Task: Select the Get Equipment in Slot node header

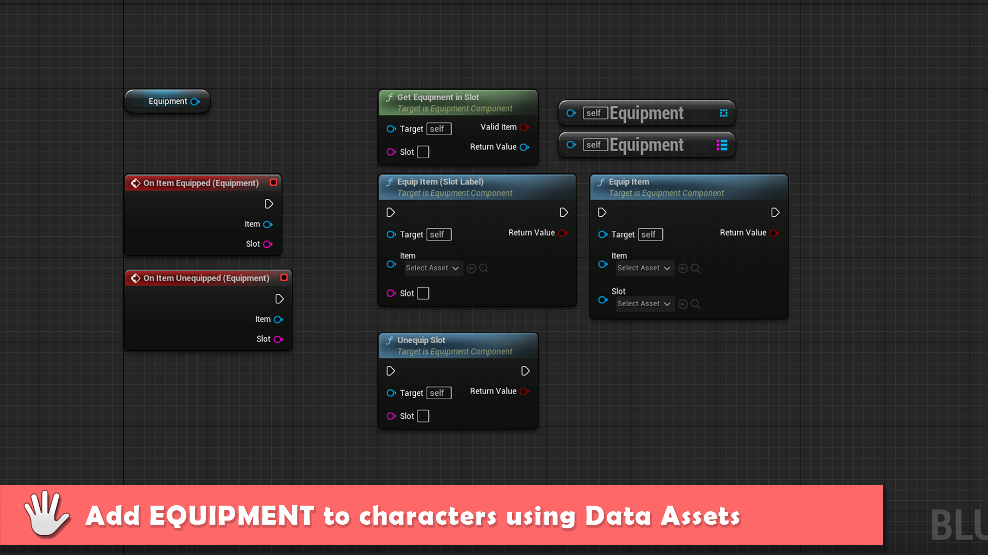Action: click(x=458, y=103)
